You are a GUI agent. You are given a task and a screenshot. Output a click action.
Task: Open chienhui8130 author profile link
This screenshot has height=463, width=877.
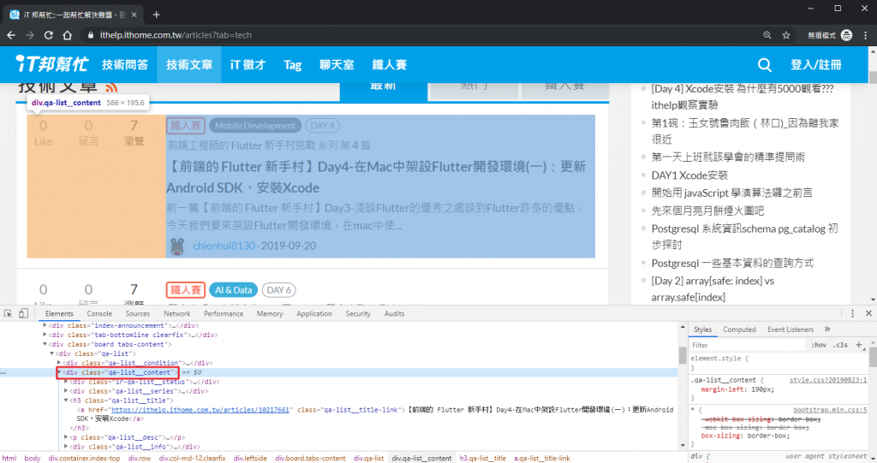[x=224, y=246]
